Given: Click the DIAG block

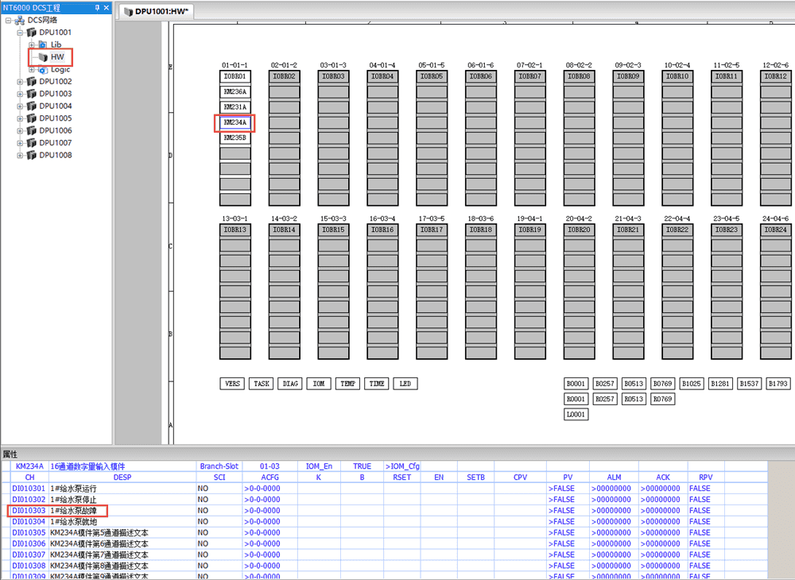Looking at the screenshot, I should pyautogui.click(x=290, y=384).
